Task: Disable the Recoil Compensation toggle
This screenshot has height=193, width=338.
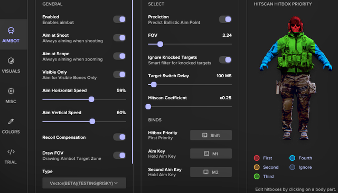Action: point(120,137)
